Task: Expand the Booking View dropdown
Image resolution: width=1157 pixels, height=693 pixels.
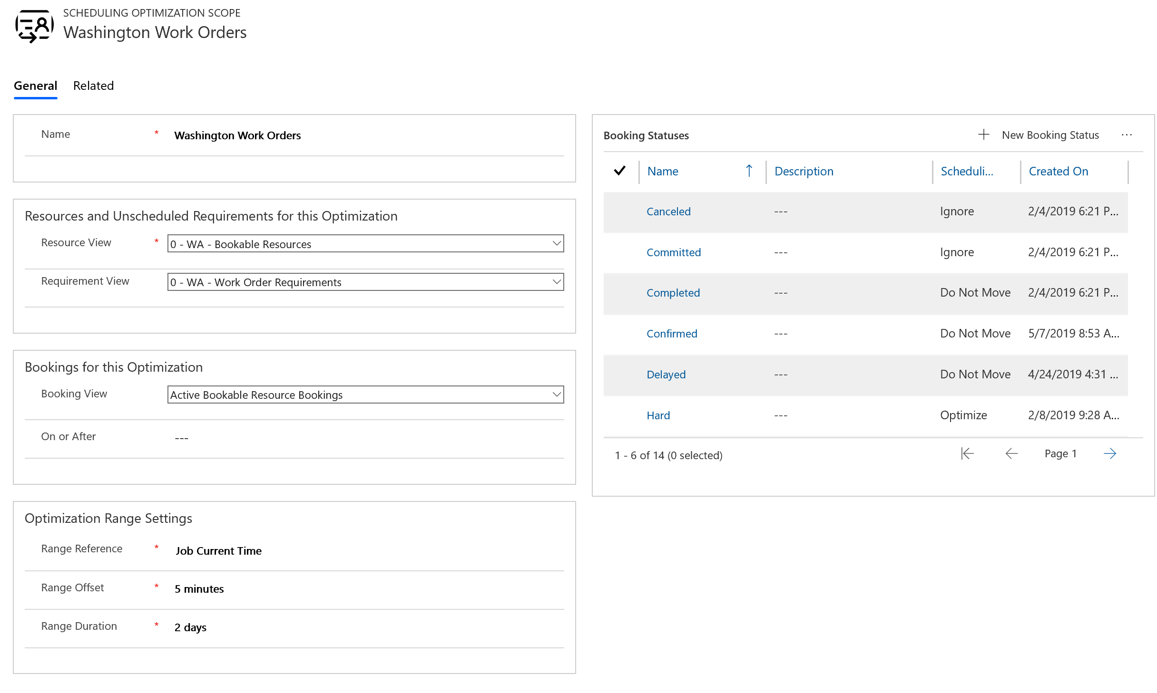Action: click(555, 395)
